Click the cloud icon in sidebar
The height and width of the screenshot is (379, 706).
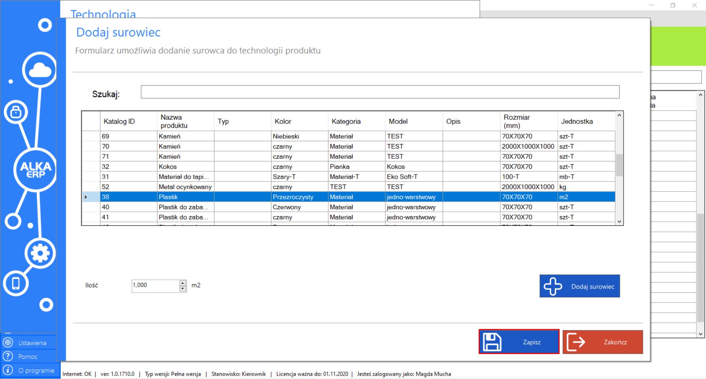coord(40,70)
